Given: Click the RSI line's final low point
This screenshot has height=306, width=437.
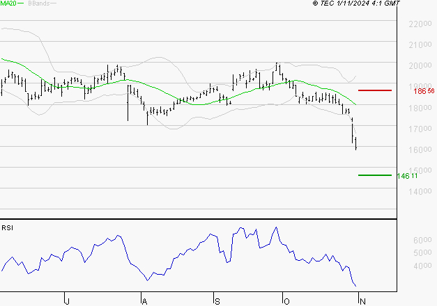Looking at the screenshot, I should point(355,286).
